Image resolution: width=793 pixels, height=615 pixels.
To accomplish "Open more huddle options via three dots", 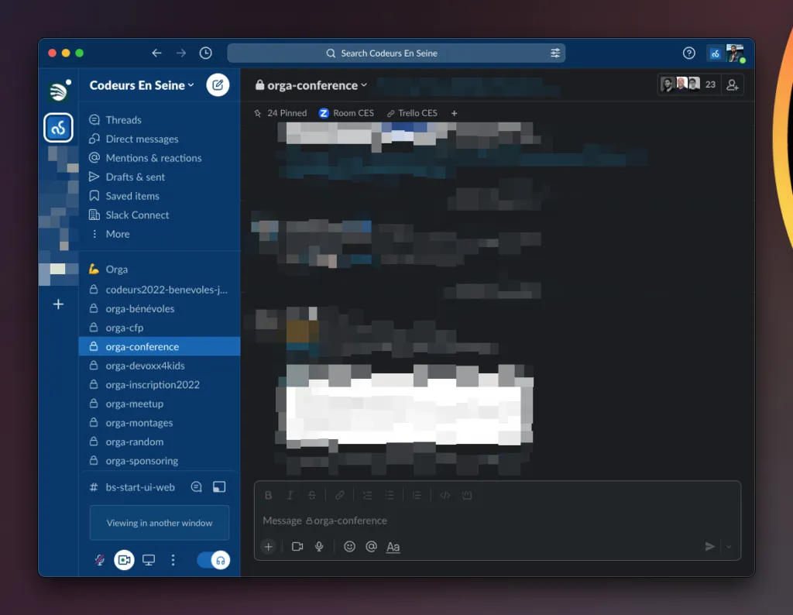I will click(173, 559).
